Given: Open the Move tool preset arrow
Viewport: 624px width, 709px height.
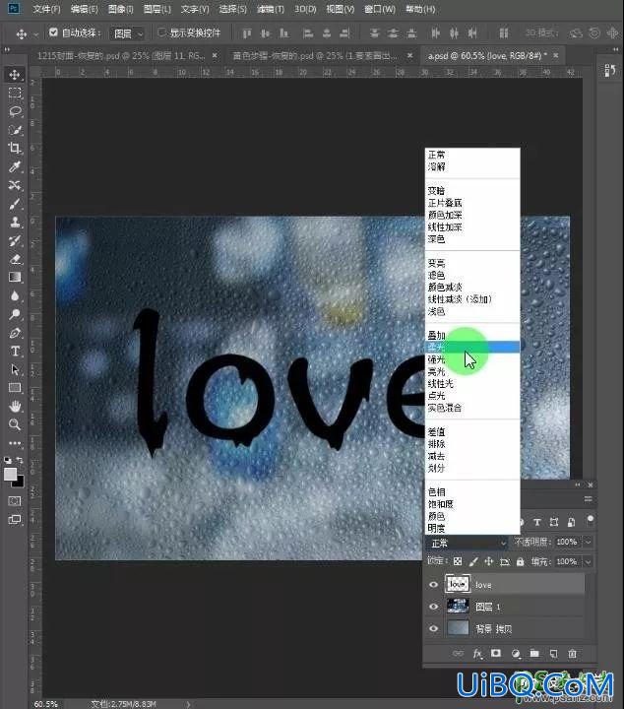Looking at the screenshot, I should 35,33.
